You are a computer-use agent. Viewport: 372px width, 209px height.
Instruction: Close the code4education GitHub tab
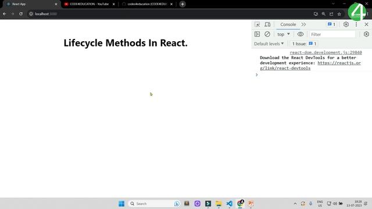click(171, 4)
